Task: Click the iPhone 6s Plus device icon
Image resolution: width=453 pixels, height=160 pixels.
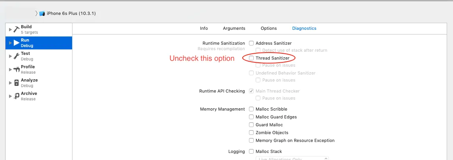Action: click(x=42, y=13)
